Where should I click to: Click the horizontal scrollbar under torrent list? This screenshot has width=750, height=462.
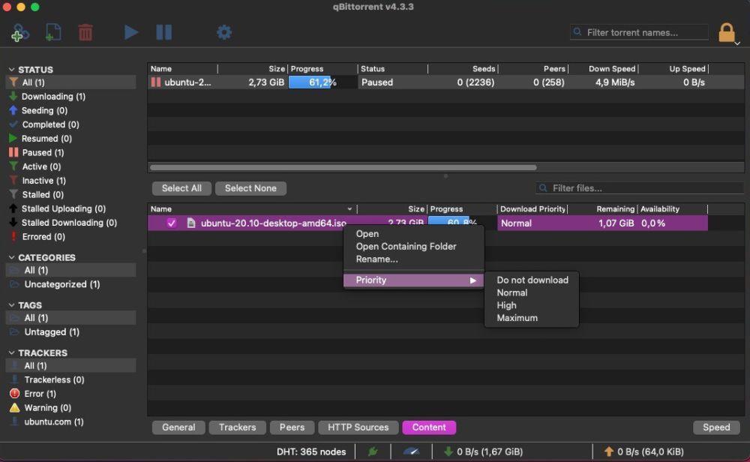pyautogui.click(x=343, y=167)
